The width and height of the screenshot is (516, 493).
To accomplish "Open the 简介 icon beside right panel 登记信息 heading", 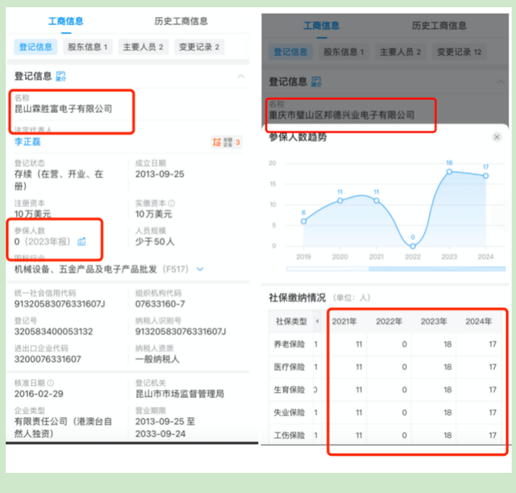I will pyautogui.click(x=316, y=81).
